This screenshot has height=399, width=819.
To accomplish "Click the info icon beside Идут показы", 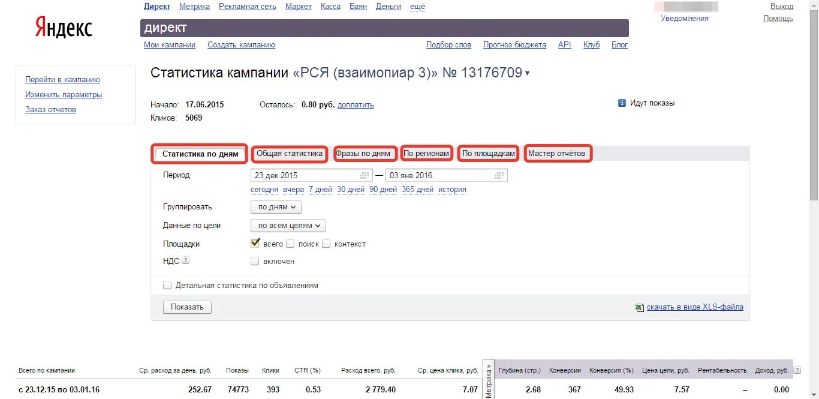I will click(x=622, y=103).
